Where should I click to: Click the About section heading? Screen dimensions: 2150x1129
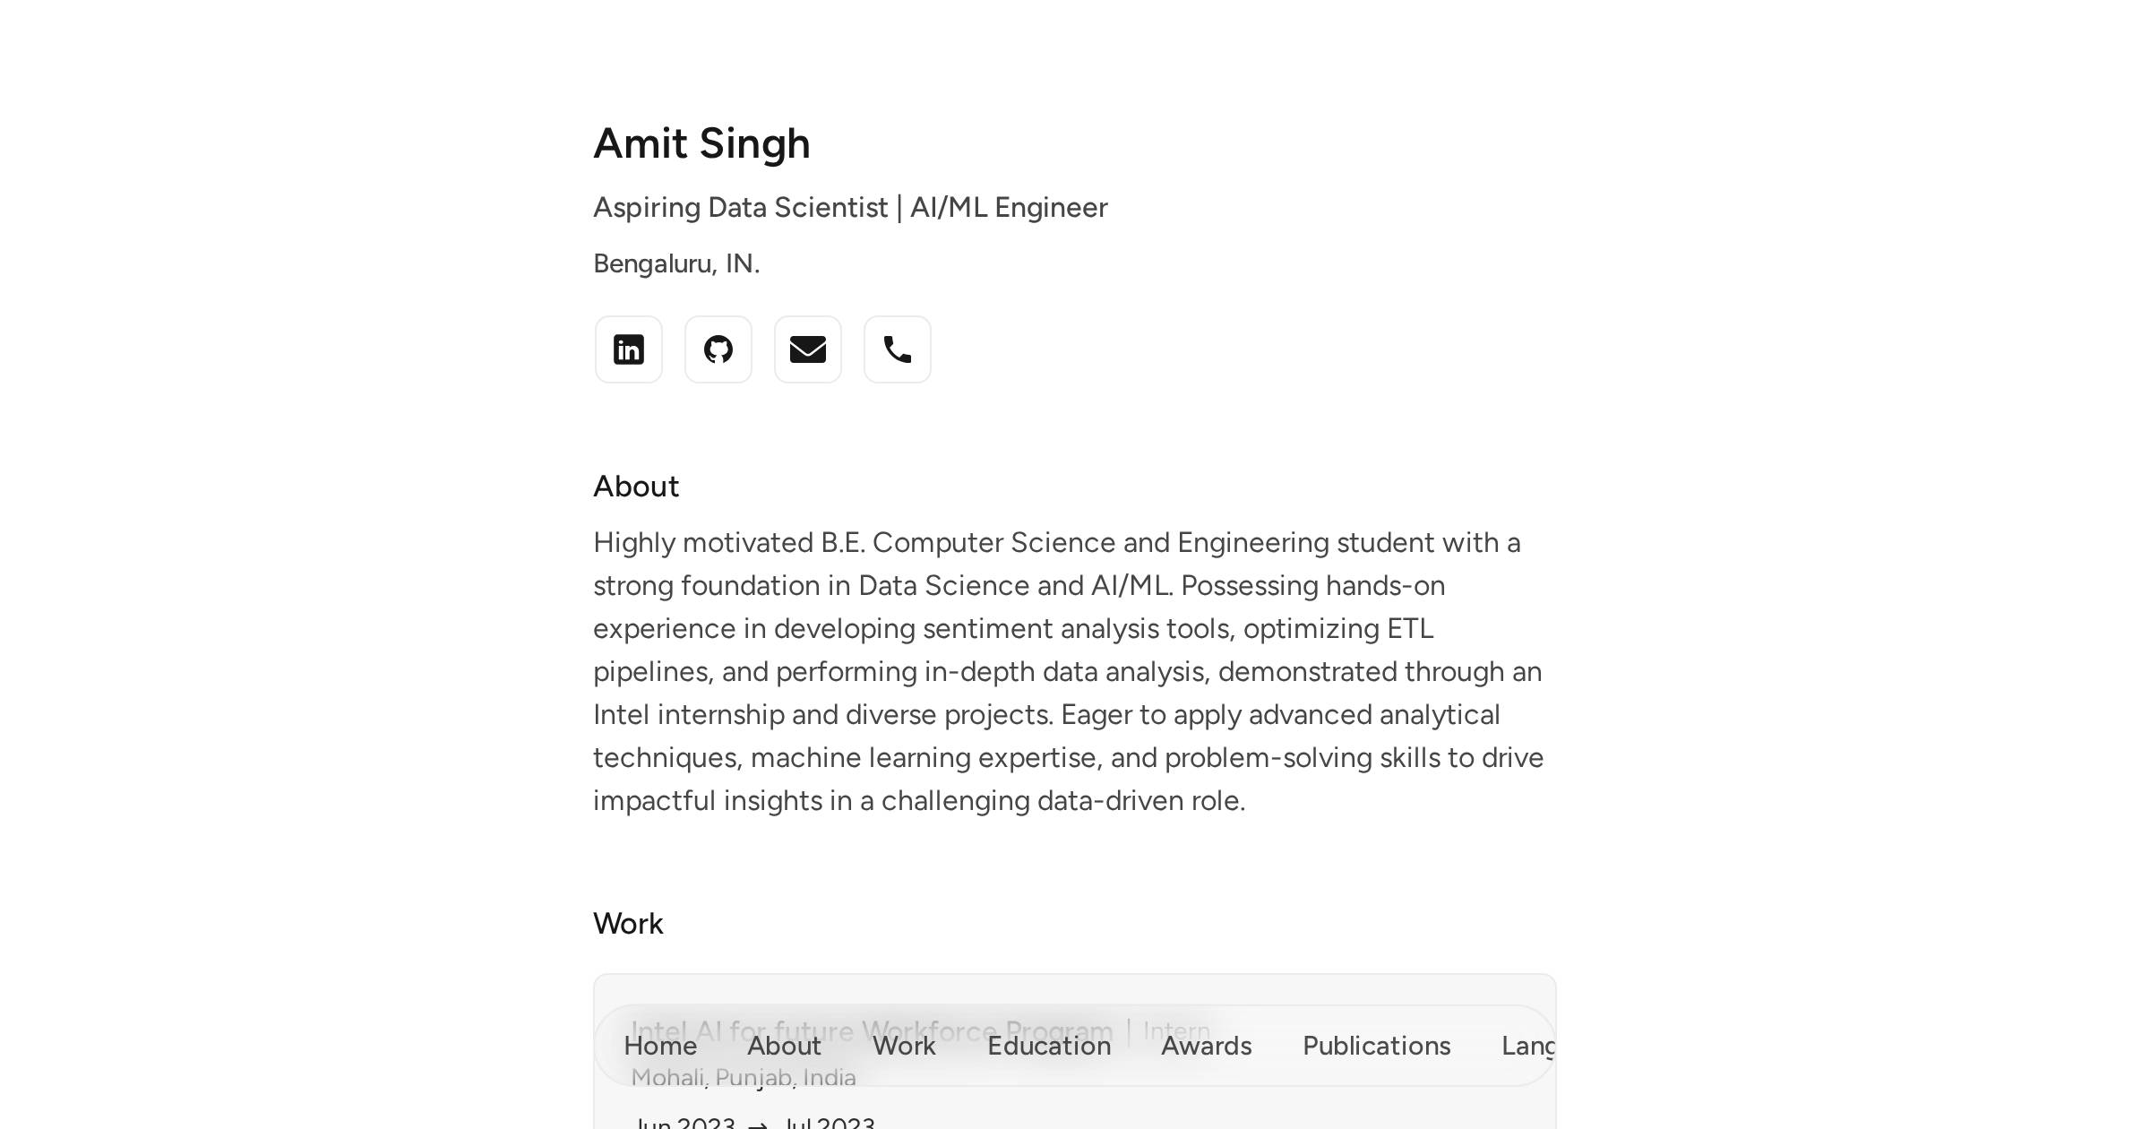(636, 486)
